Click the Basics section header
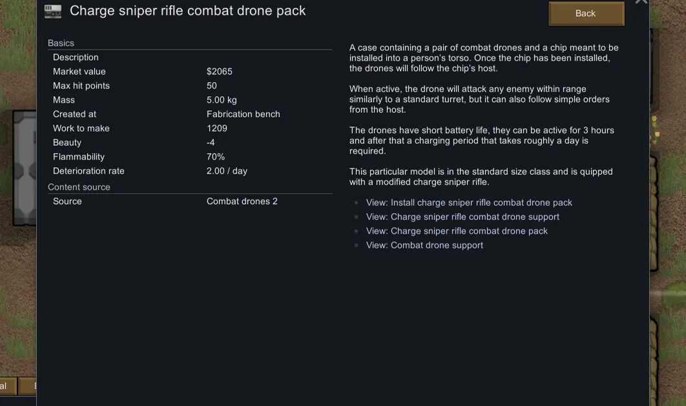 [61, 43]
